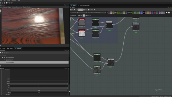Click the grid icon in graph toolbar
Image resolution: width=172 pixels, height=97 pixels.
point(71,10)
